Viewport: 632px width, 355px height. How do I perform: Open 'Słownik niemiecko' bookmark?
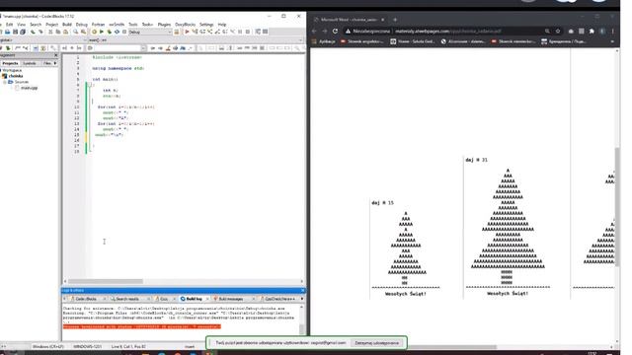pyautogui.click(x=513, y=41)
